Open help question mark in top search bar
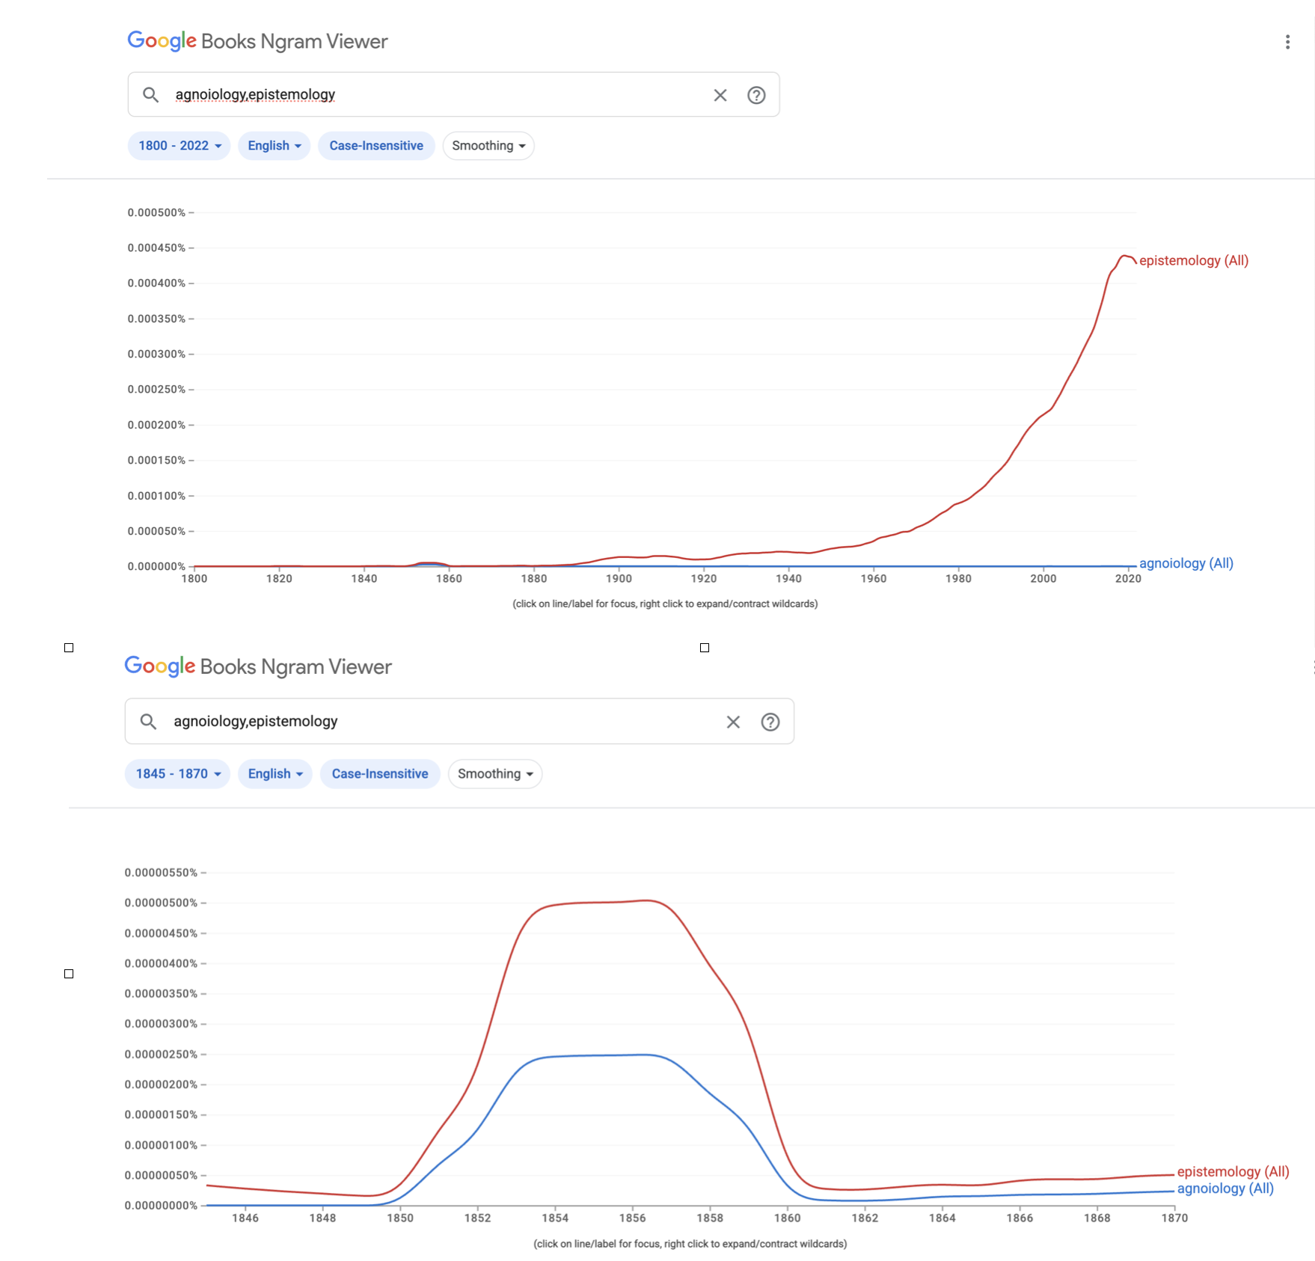 coord(756,95)
